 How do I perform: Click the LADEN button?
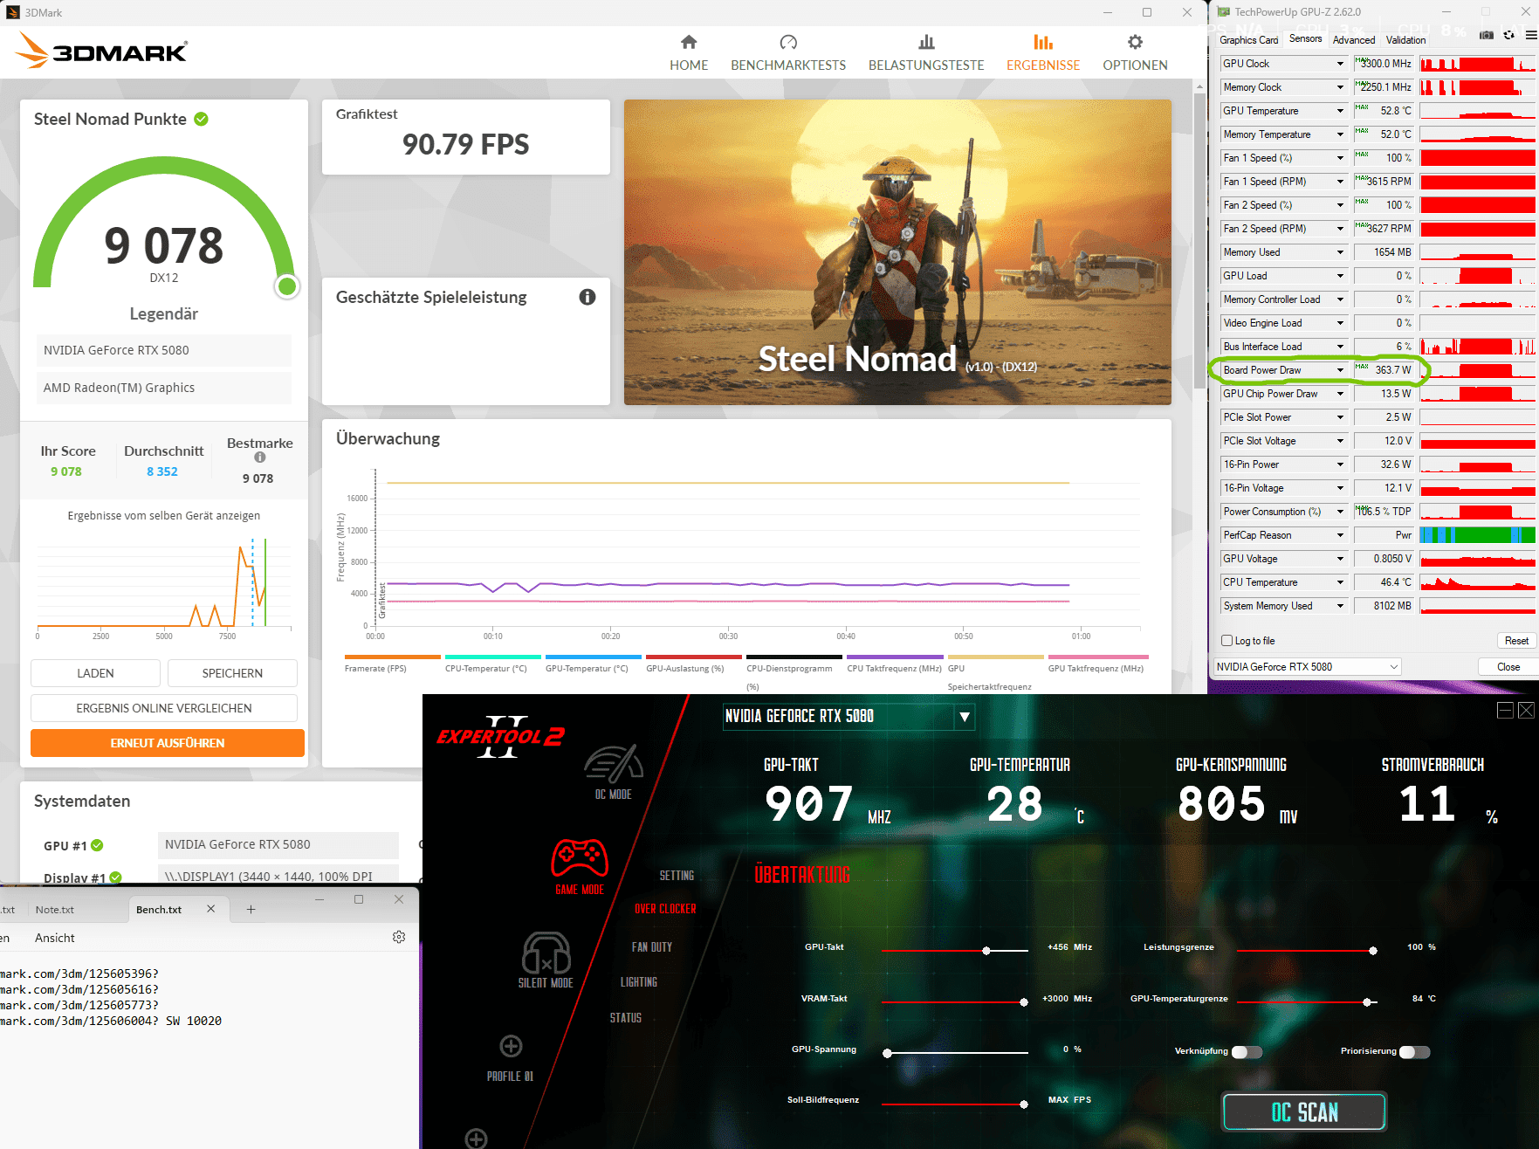[x=95, y=673]
